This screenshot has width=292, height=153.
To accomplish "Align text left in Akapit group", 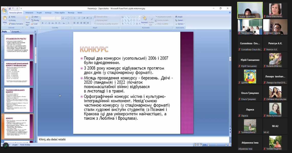I will pyautogui.click(x=75, y=23).
